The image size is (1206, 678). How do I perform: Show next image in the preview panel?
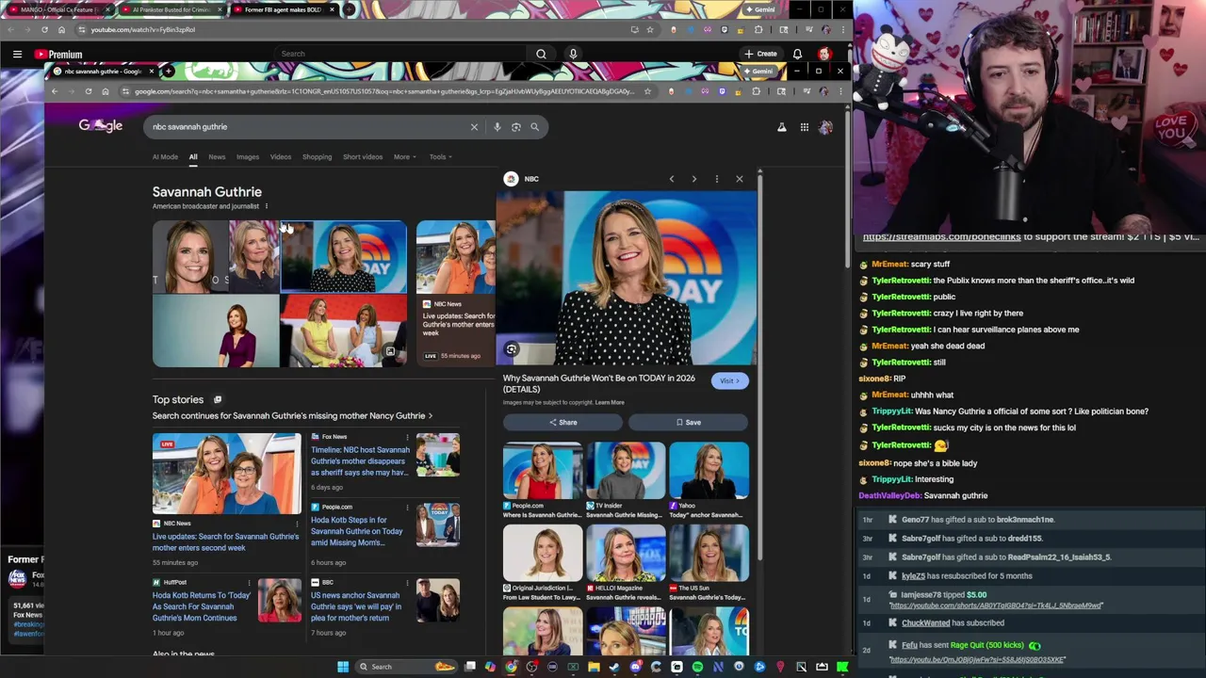point(694,179)
